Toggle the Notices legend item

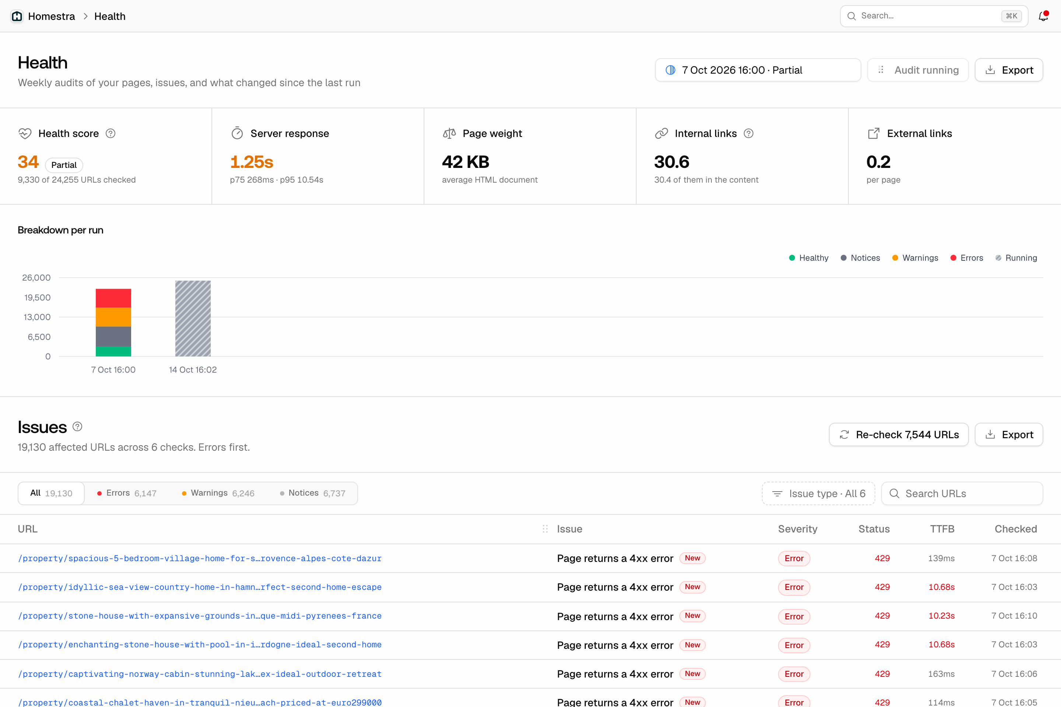860,258
